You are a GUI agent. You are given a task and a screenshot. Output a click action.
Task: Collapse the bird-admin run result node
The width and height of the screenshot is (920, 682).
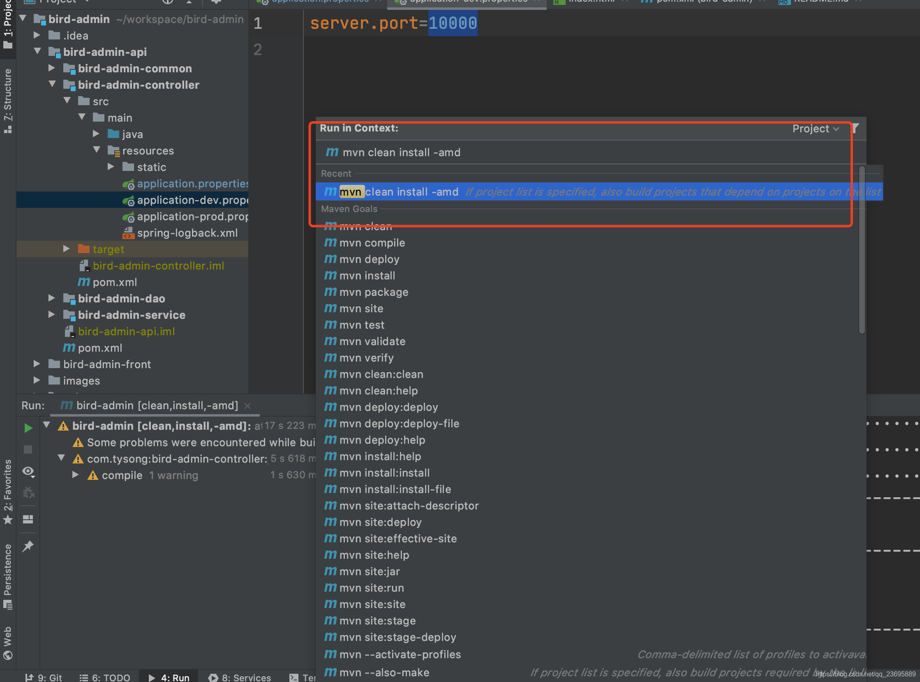(x=47, y=425)
